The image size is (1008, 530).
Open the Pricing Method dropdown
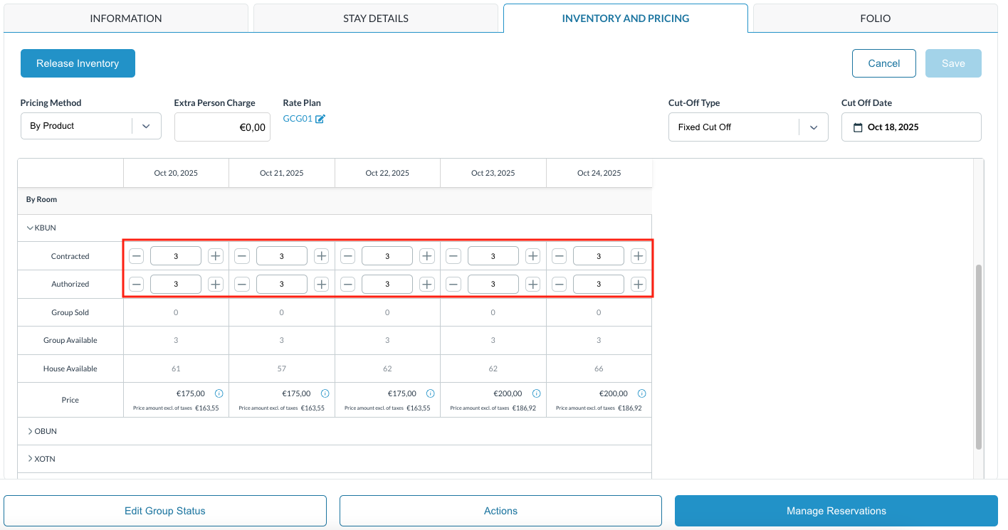tap(90, 126)
